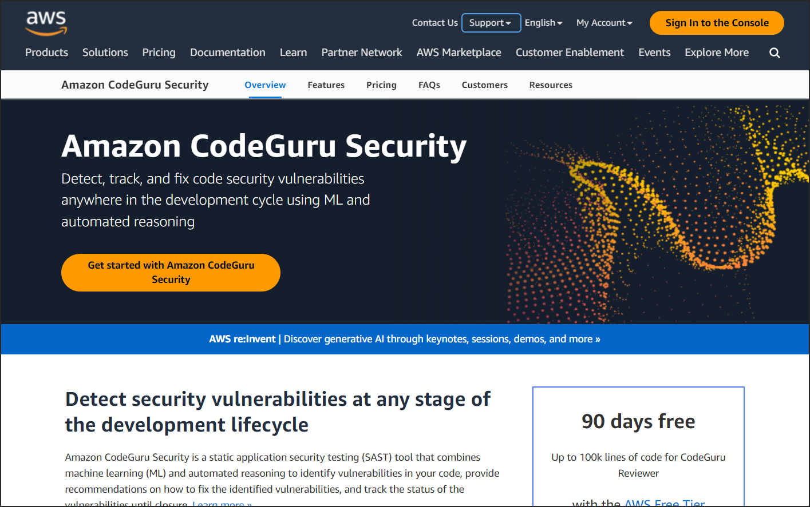Click Amazon CodeGuru Security sub-nav title
This screenshot has width=810, height=507.
pyautogui.click(x=135, y=85)
